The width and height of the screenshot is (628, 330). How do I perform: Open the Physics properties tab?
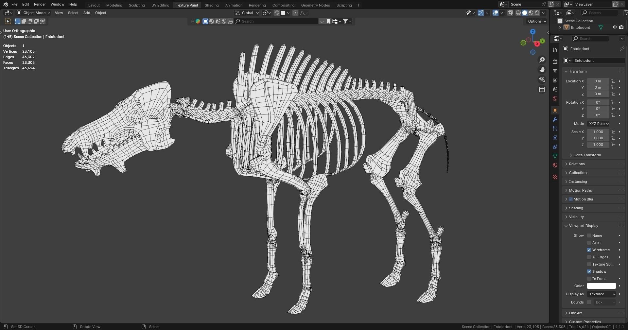click(x=555, y=138)
